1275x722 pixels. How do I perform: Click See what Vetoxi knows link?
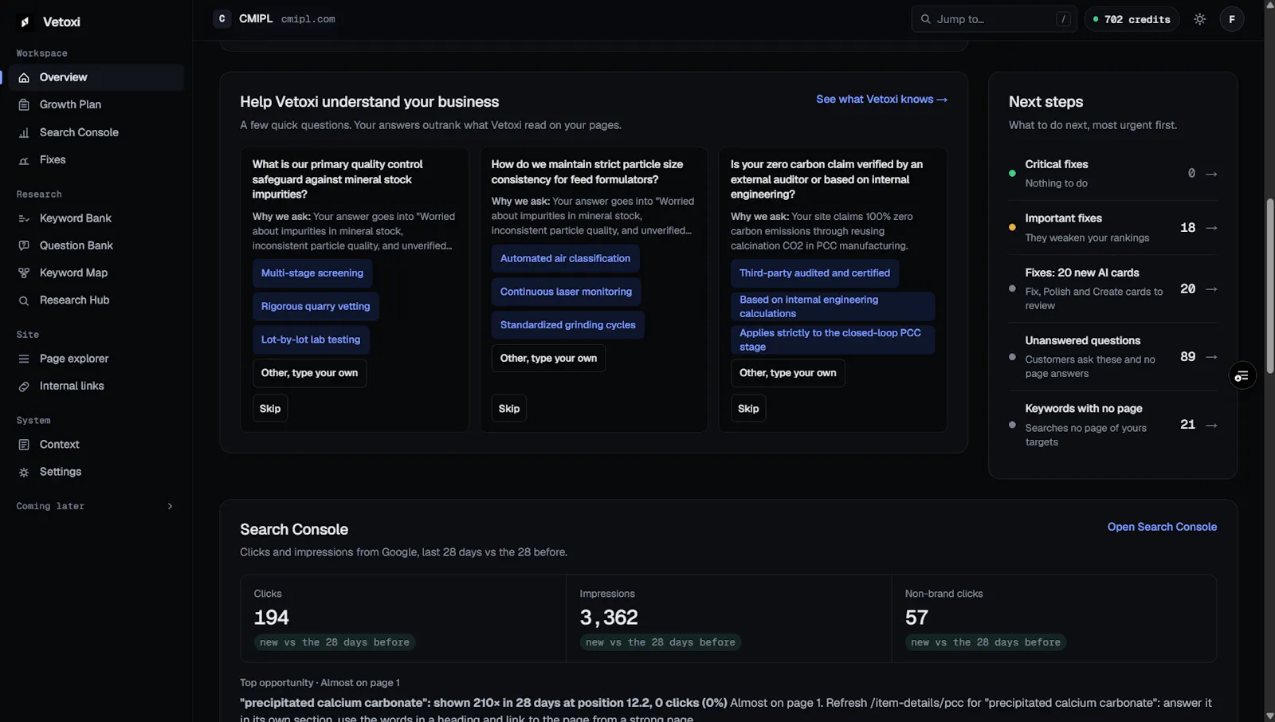[881, 100]
